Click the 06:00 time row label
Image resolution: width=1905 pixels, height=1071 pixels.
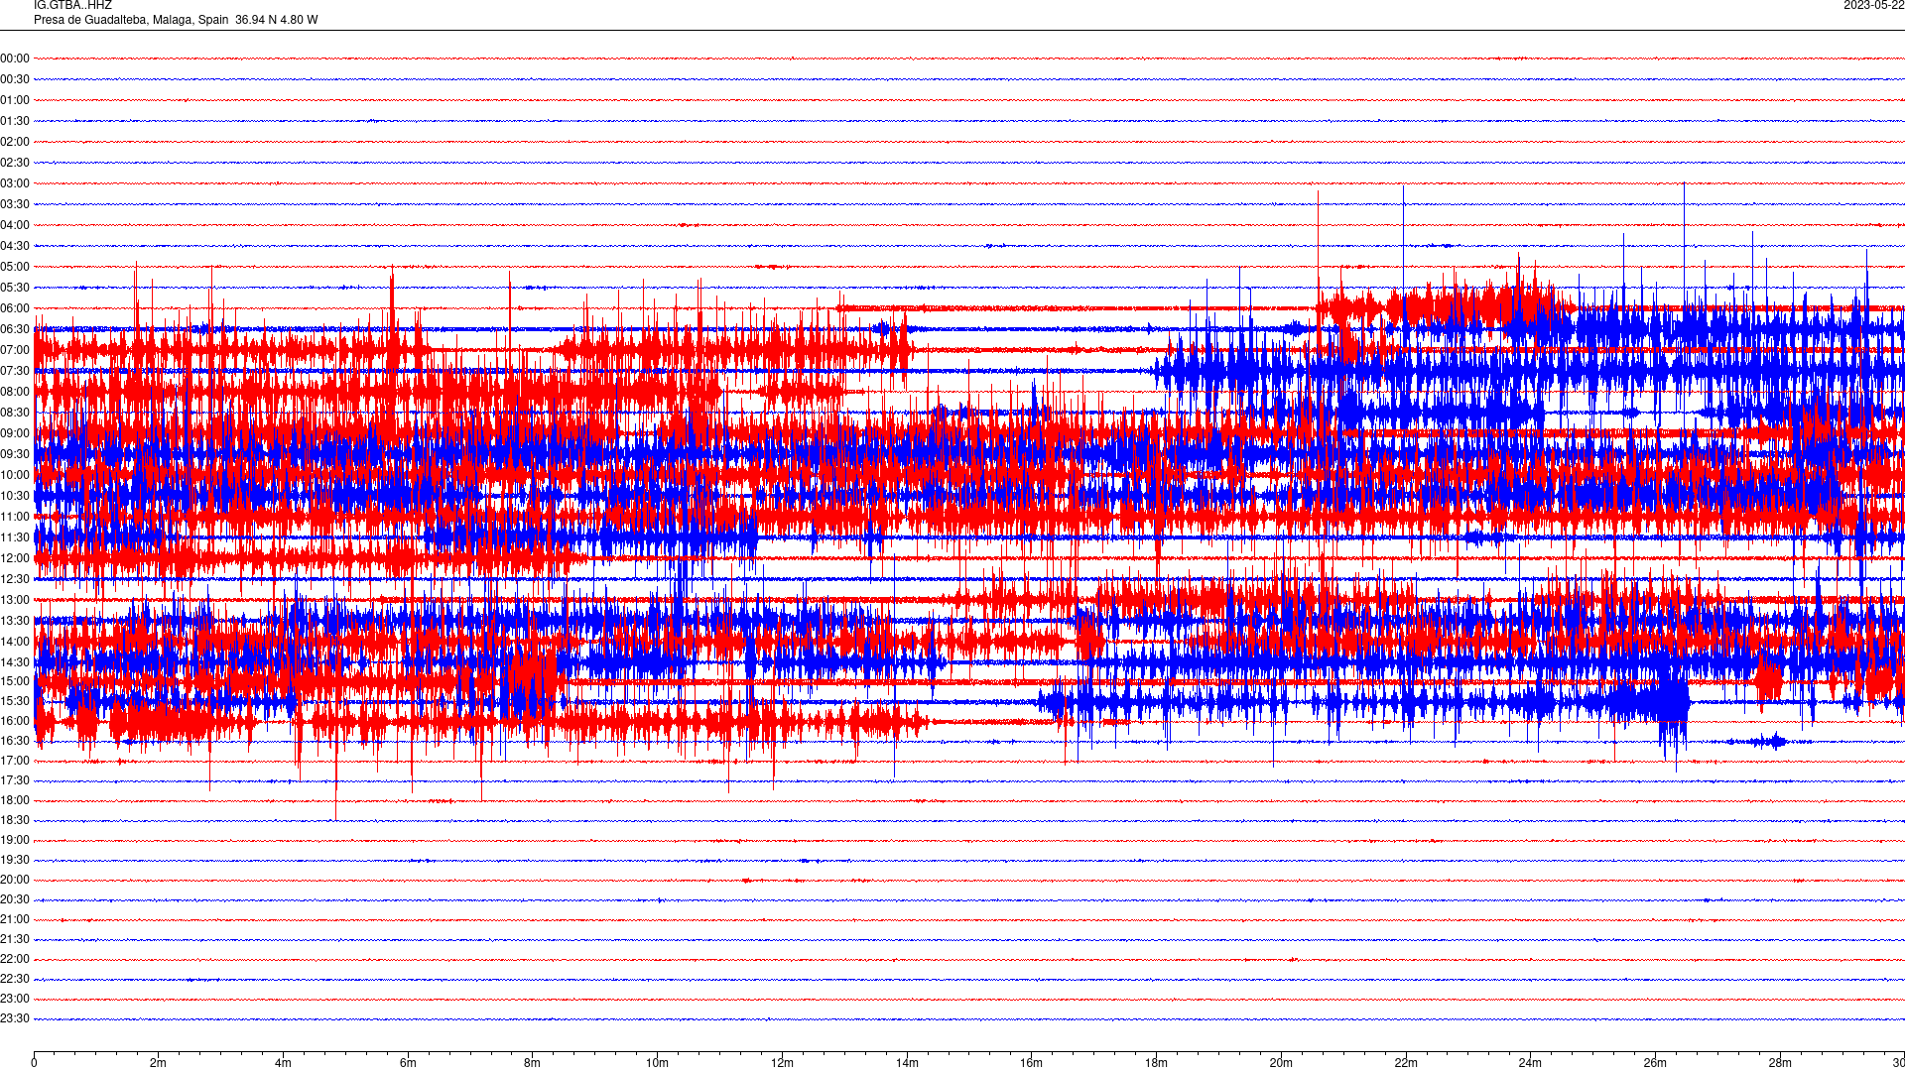tap(15, 308)
